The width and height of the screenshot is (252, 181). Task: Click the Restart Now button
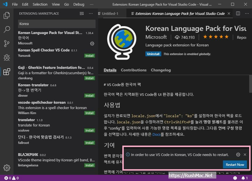click(x=235, y=164)
